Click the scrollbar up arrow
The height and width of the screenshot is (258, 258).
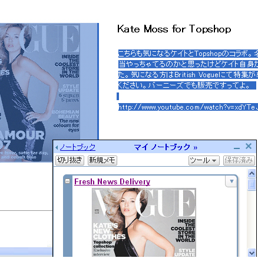[252, 173]
